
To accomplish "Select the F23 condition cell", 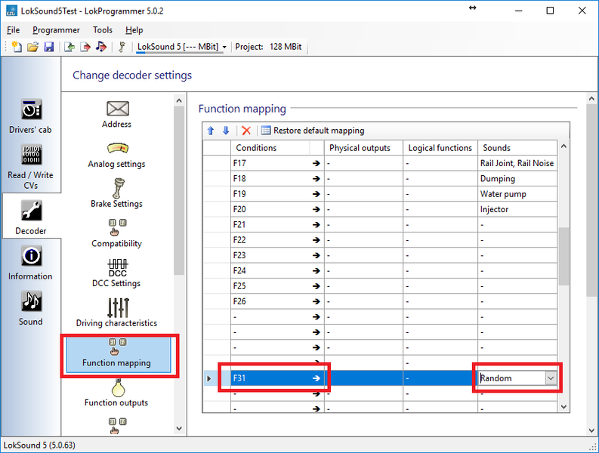I will click(277, 255).
